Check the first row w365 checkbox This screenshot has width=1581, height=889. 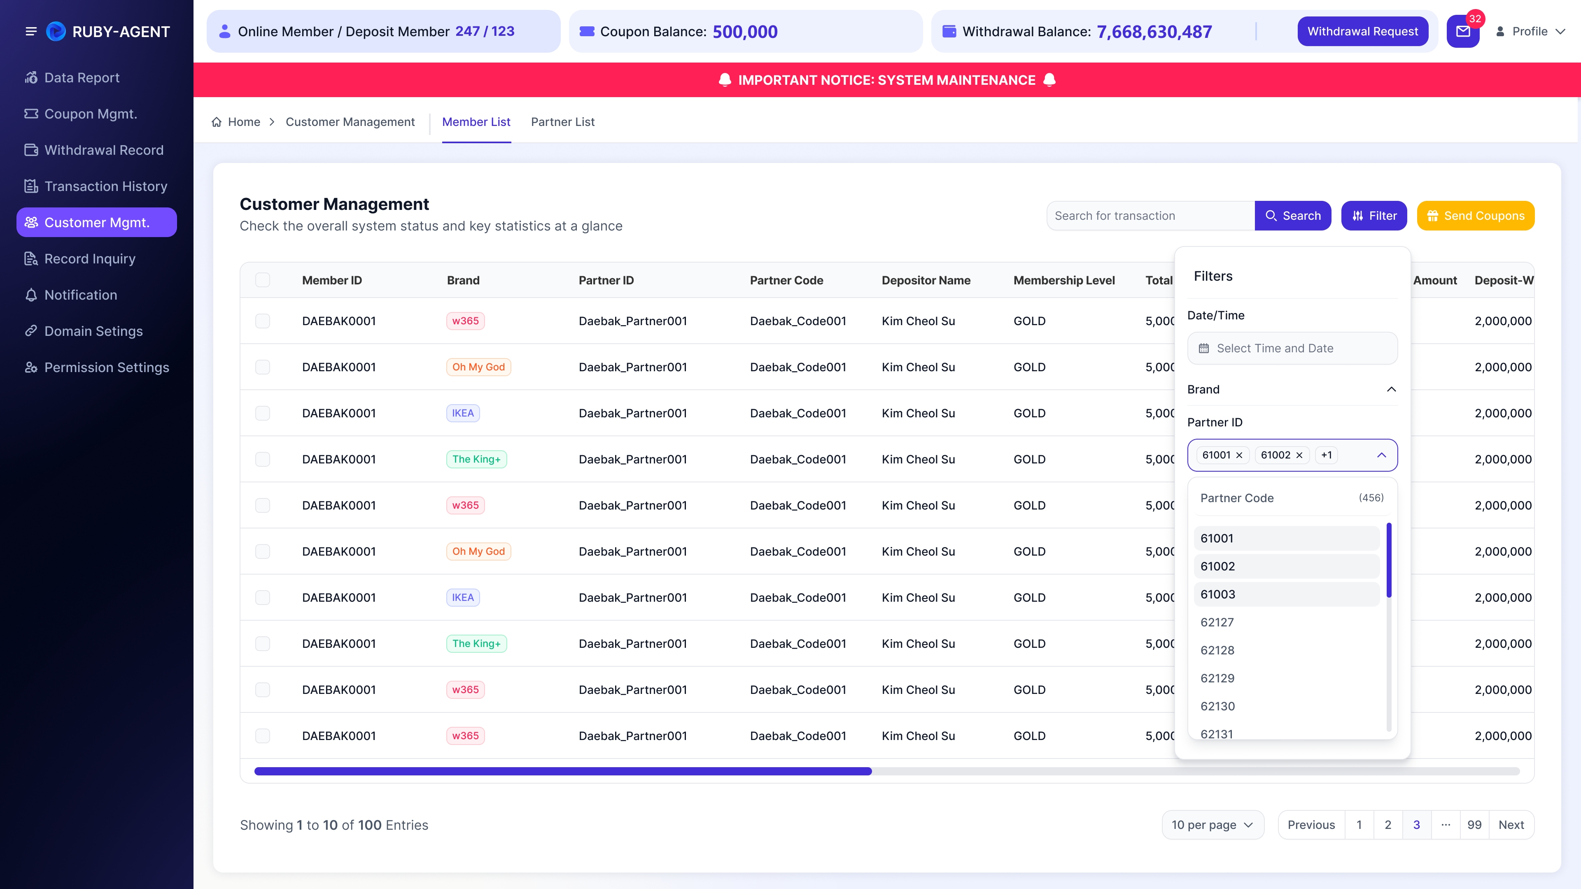(263, 321)
